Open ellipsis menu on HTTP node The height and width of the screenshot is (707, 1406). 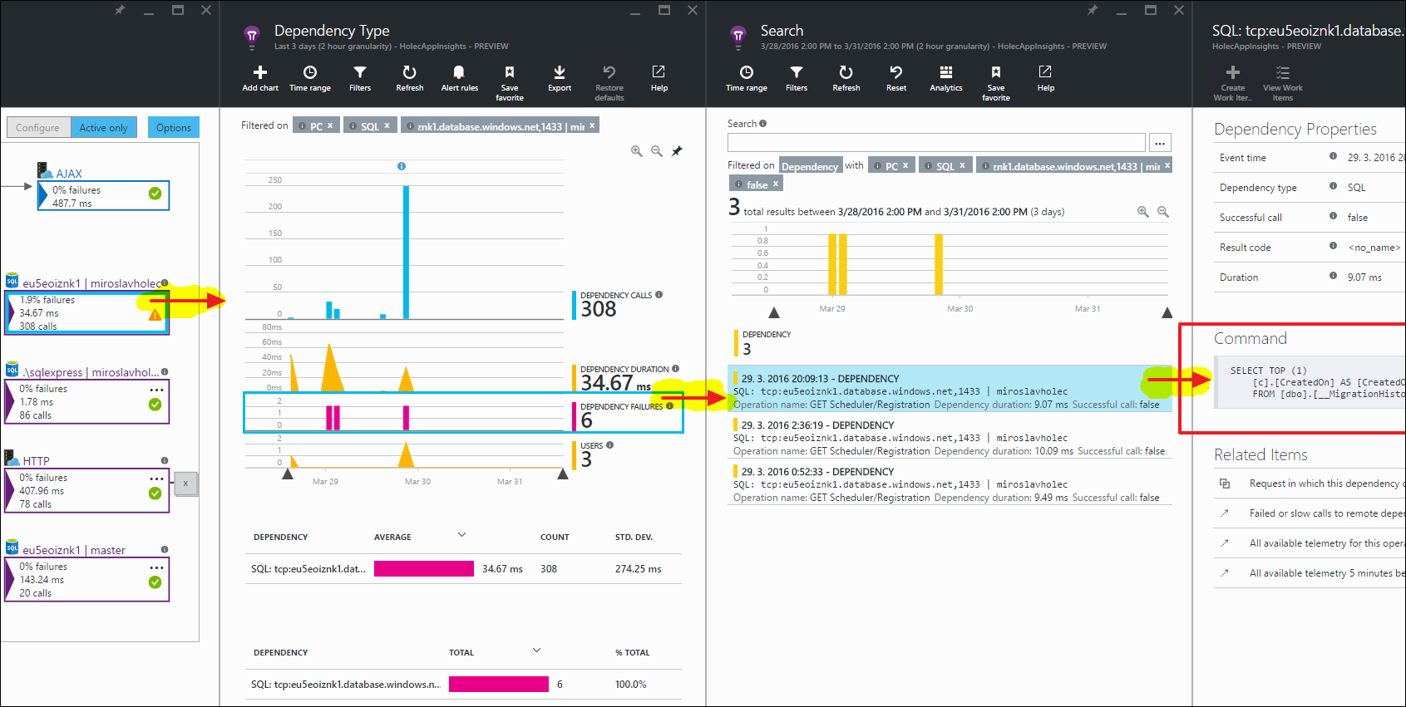pyautogui.click(x=156, y=479)
